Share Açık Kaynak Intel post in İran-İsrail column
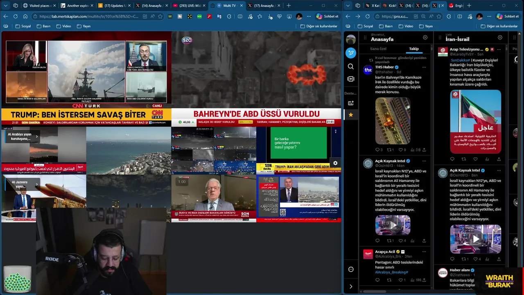The width and height of the screenshot is (524, 295). coord(499,259)
